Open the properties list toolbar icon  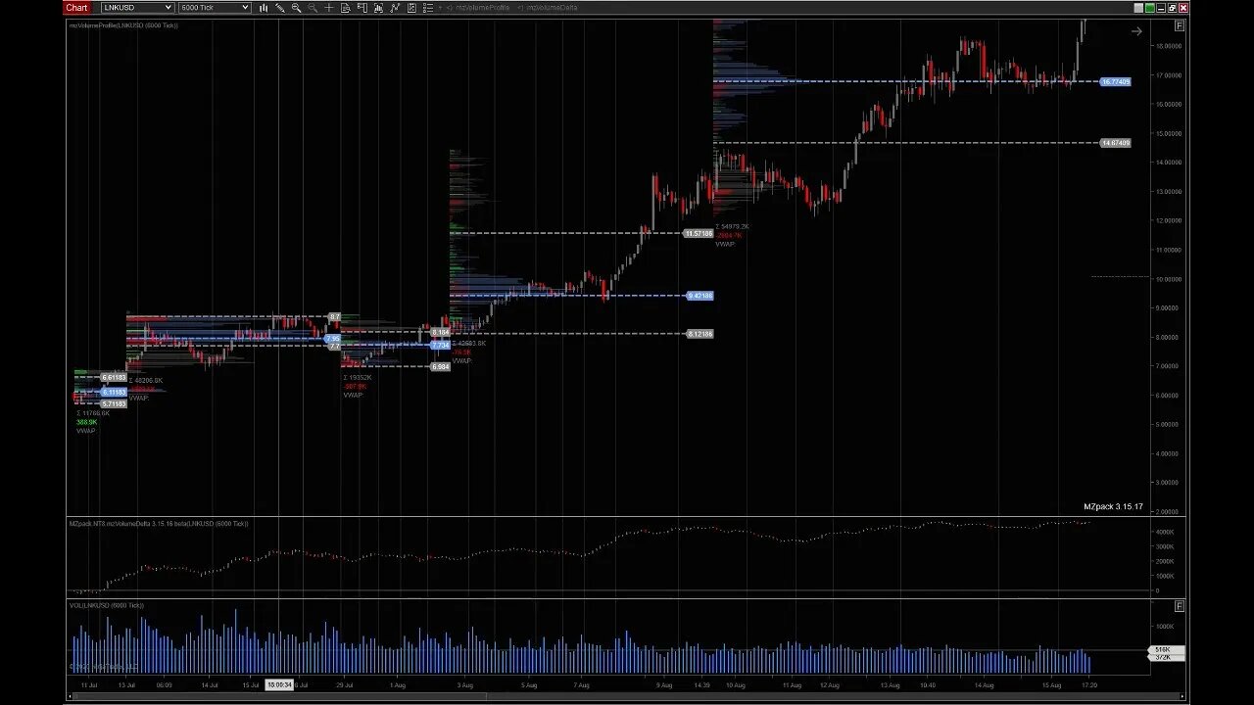click(428, 8)
